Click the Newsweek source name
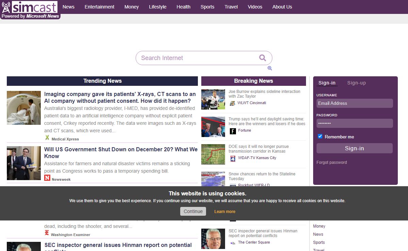This screenshot has width=408, height=251. coord(61,179)
